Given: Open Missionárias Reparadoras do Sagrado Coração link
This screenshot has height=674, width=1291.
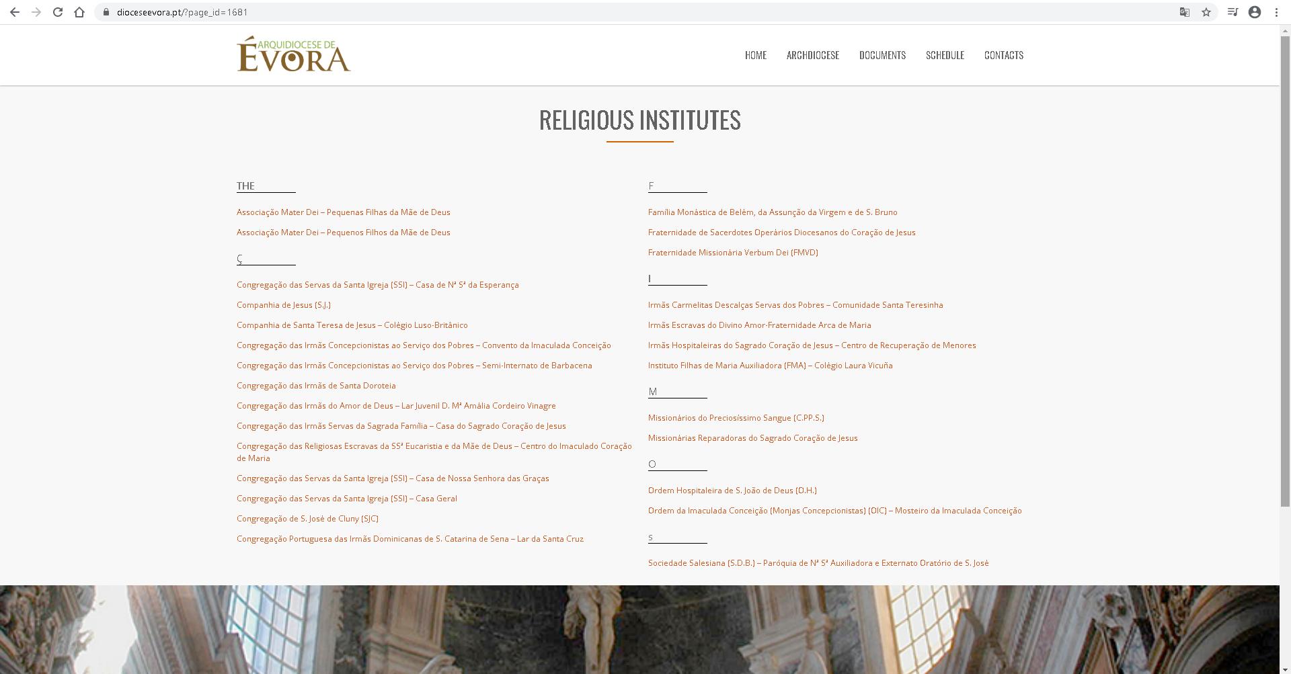Looking at the screenshot, I should 753,438.
